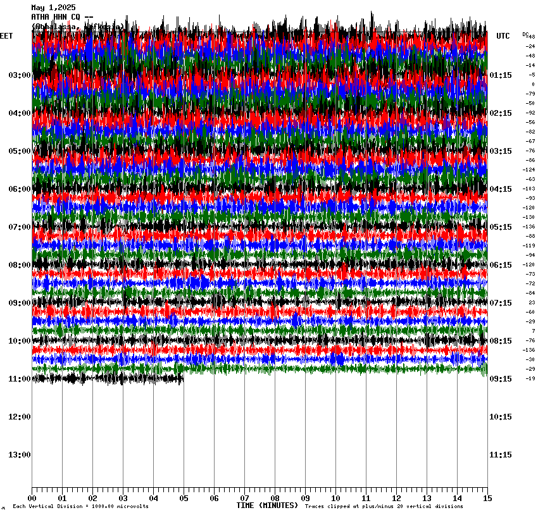
Task: Select the DC offset value '-119'
Action: pyautogui.click(x=529, y=246)
